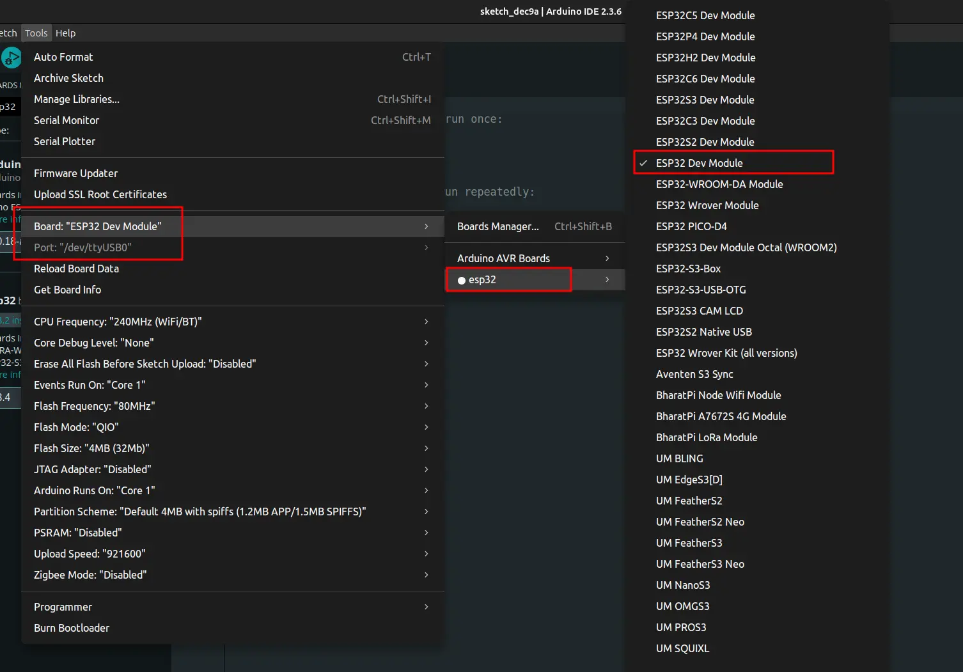Expand the selected esp32 platform submenu
Viewport: 963px width, 672px height.
pos(535,279)
